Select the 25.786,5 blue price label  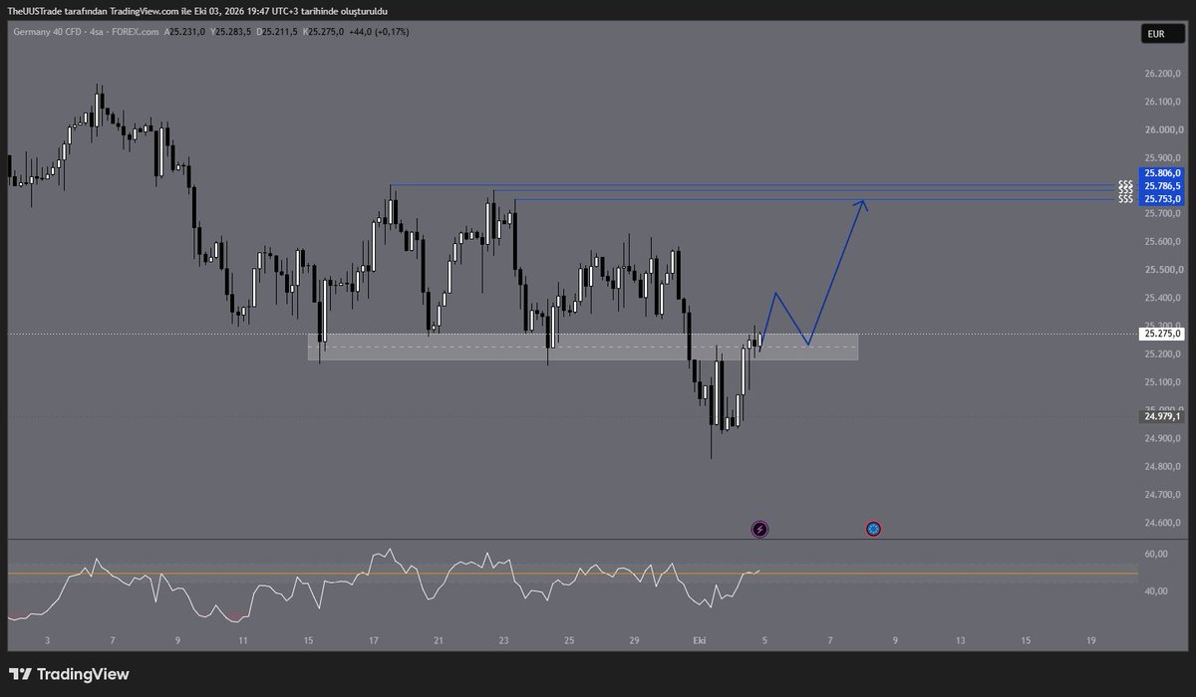point(1160,185)
